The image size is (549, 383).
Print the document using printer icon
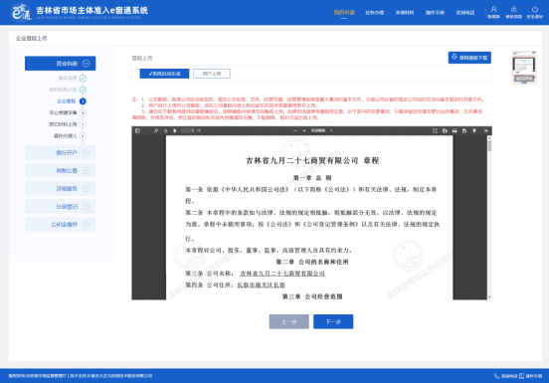(x=455, y=130)
